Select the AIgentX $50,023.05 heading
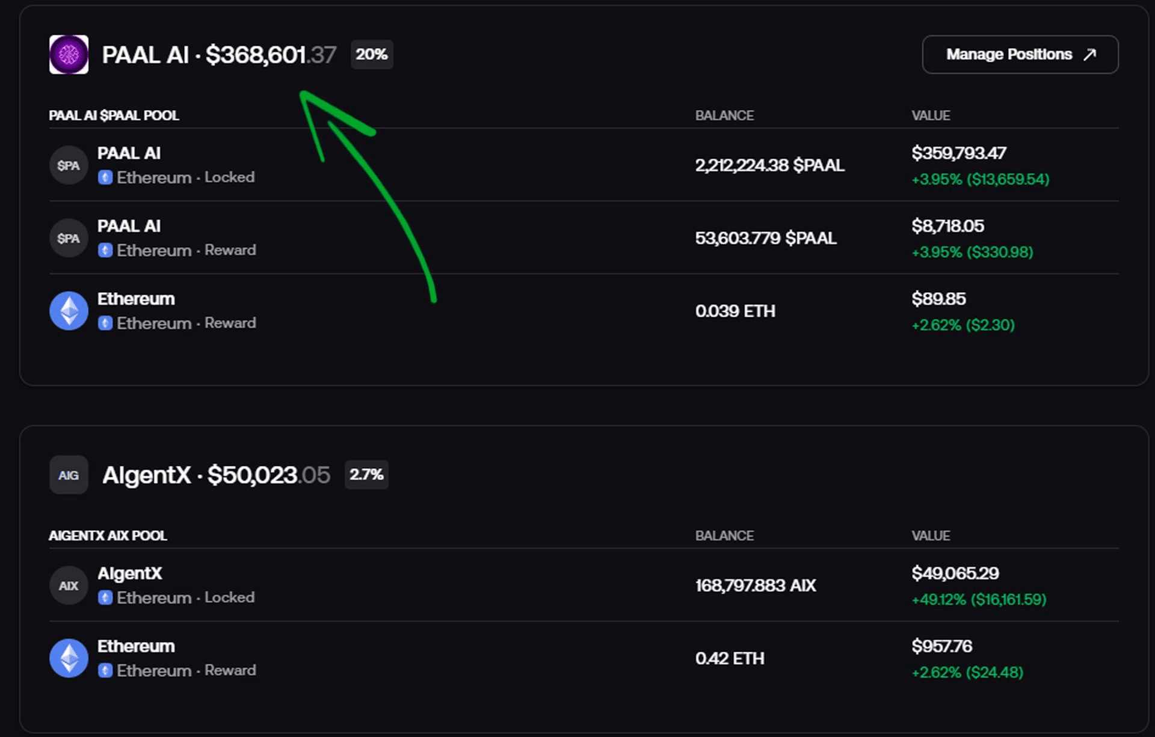Image resolution: width=1155 pixels, height=737 pixels. [216, 476]
